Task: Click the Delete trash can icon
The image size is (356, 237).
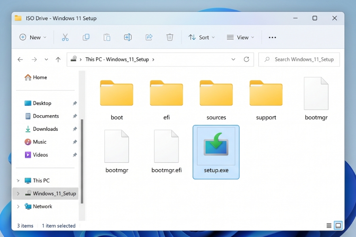Action: (x=170, y=37)
